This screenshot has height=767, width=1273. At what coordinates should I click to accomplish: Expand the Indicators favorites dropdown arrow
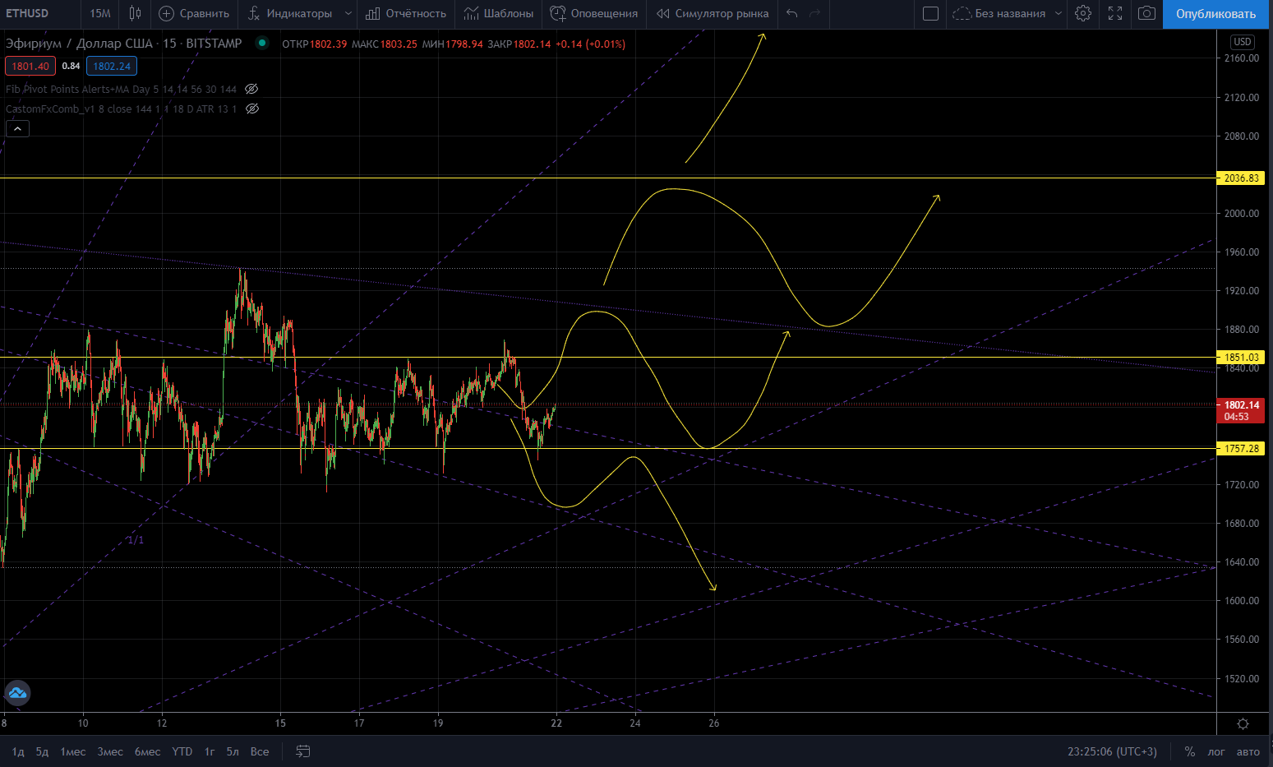(x=348, y=13)
